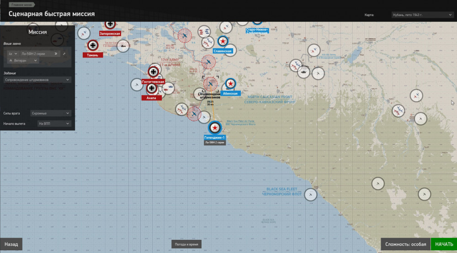Image resolution: width=457 pixels, height=253 pixels.
Task: Click the НАЧАТЬ start button
Action: tap(444, 244)
